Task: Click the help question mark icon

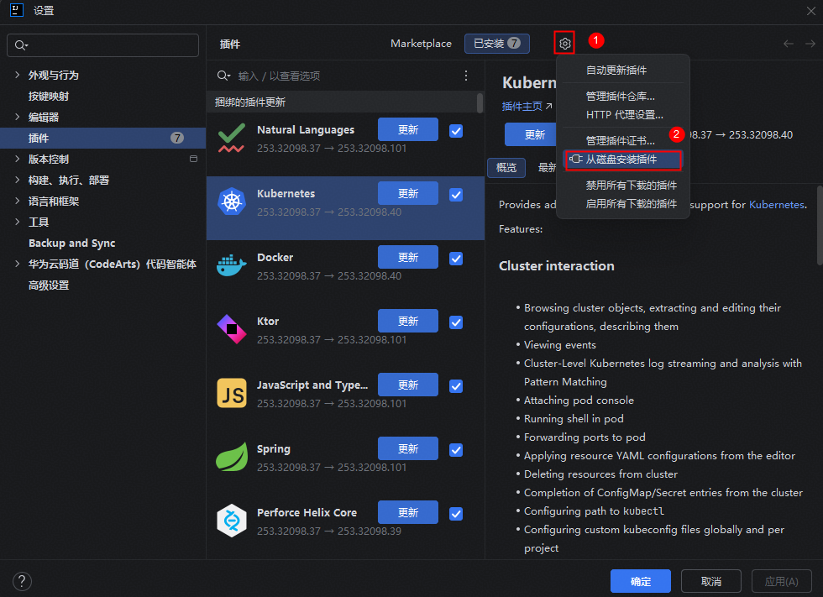Action: pyautogui.click(x=22, y=581)
